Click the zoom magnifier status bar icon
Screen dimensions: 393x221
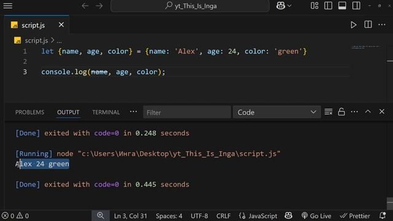[x=101, y=215]
